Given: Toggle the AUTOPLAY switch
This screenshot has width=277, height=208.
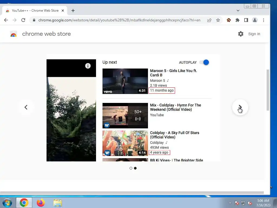Looking at the screenshot, I should pyautogui.click(x=204, y=62).
